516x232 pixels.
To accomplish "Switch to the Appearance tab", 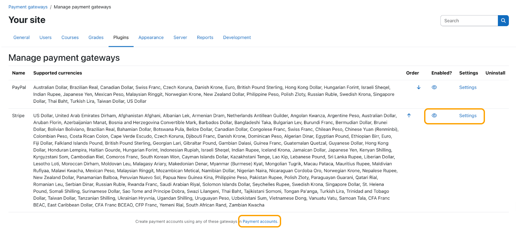I will click(151, 37).
